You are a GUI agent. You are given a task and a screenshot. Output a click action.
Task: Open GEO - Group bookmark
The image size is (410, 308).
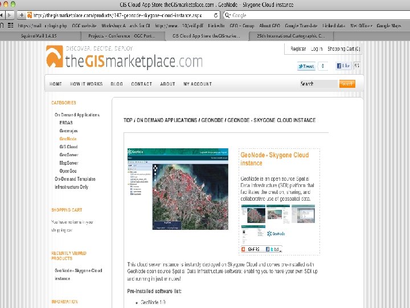[x=241, y=26]
